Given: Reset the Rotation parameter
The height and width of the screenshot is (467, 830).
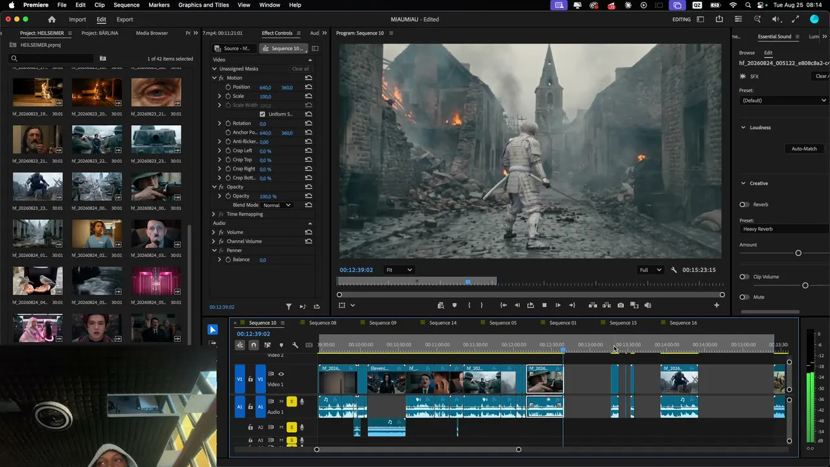Looking at the screenshot, I should (309, 123).
